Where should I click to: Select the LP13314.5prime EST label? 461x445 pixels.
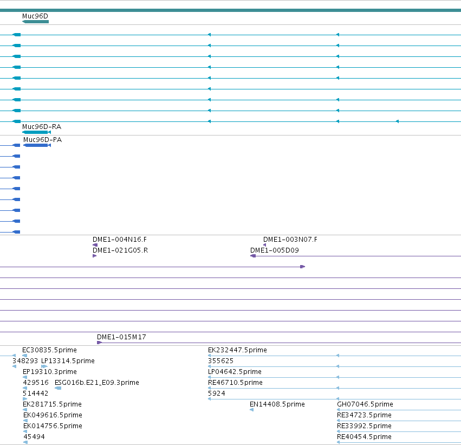68,361
